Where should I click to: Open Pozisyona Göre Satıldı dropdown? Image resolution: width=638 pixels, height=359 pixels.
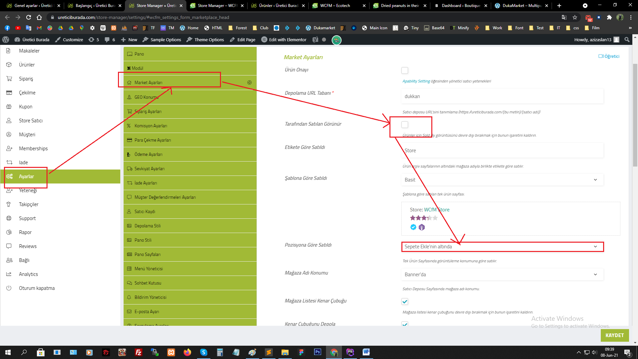[502, 247]
